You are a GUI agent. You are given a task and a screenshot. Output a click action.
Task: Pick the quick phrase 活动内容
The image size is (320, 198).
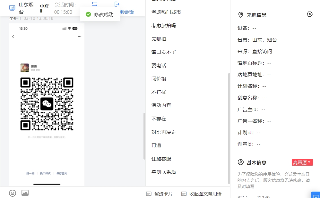pos(161,105)
